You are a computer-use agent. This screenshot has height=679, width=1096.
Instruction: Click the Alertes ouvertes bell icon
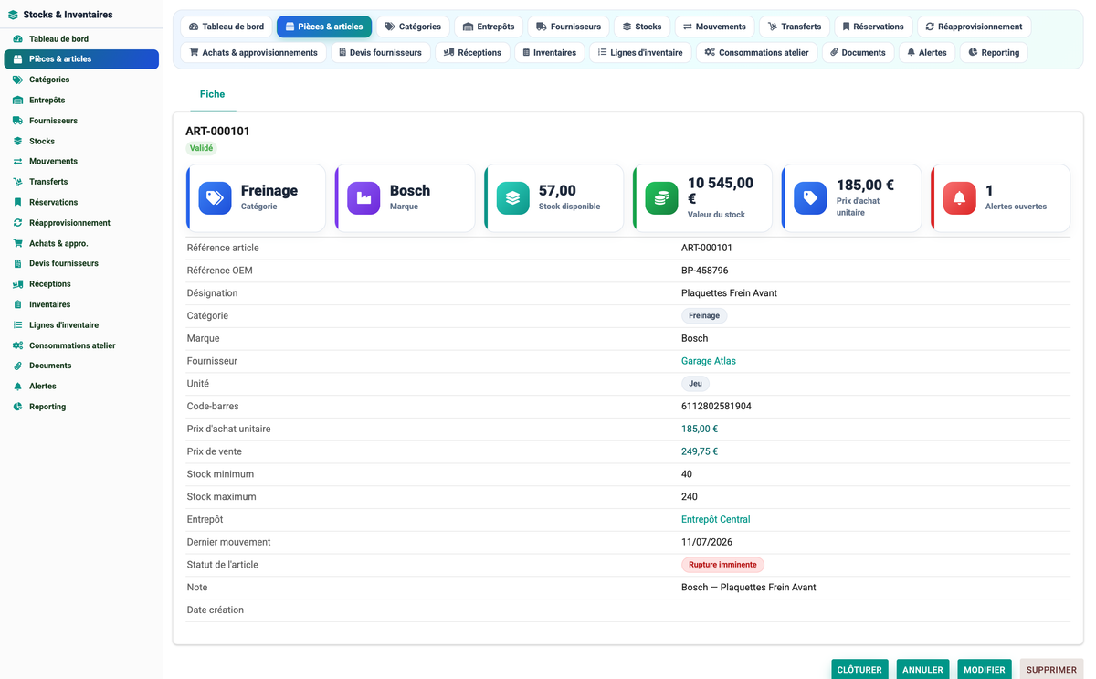pos(959,198)
